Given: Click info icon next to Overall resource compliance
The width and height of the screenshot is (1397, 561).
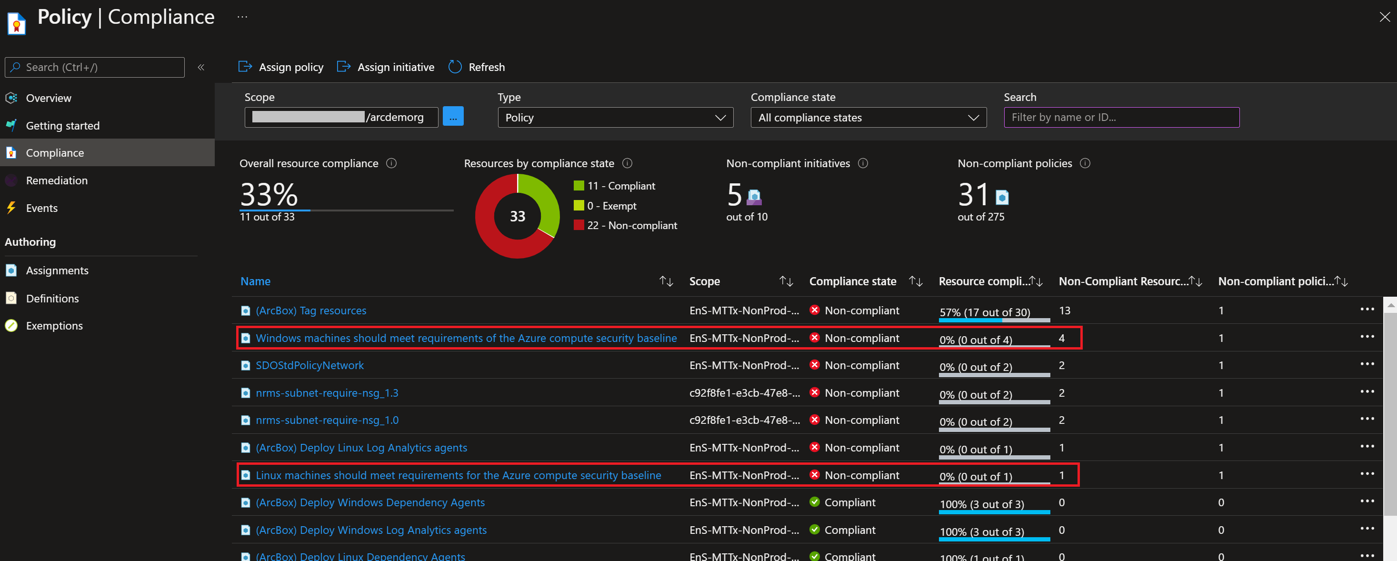Looking at the screenshot, I should tap(391, 163).
